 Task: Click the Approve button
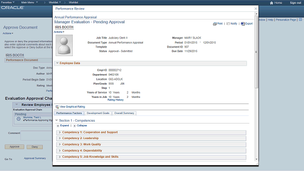click(15, 147)
